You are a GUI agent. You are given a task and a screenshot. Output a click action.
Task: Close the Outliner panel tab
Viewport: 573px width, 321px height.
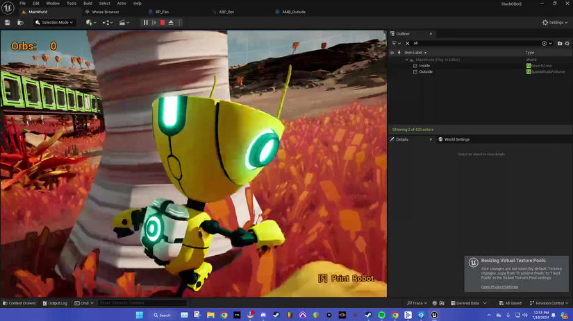(x=431, y=33)
